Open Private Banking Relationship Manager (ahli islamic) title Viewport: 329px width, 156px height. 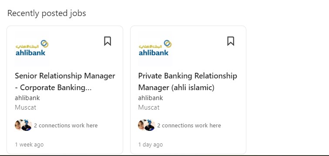point(188,81)
